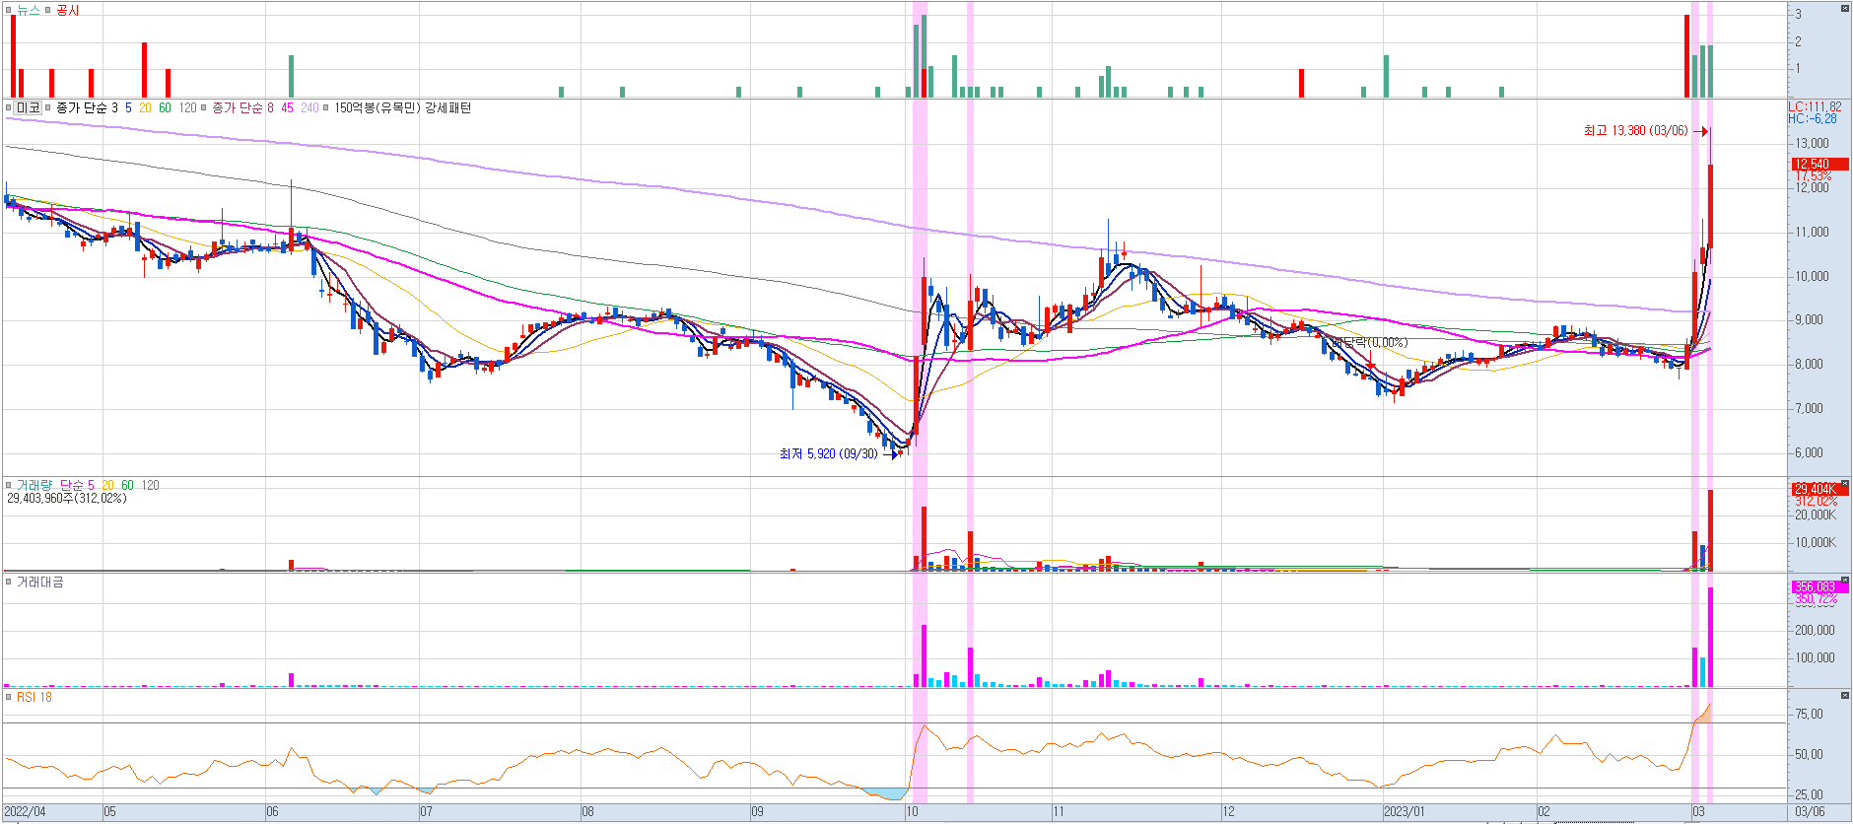Toggle the square marker beside RSI 18
Image resolution: width=1853 pixels, height=824 pixels.
coord(9,697)
